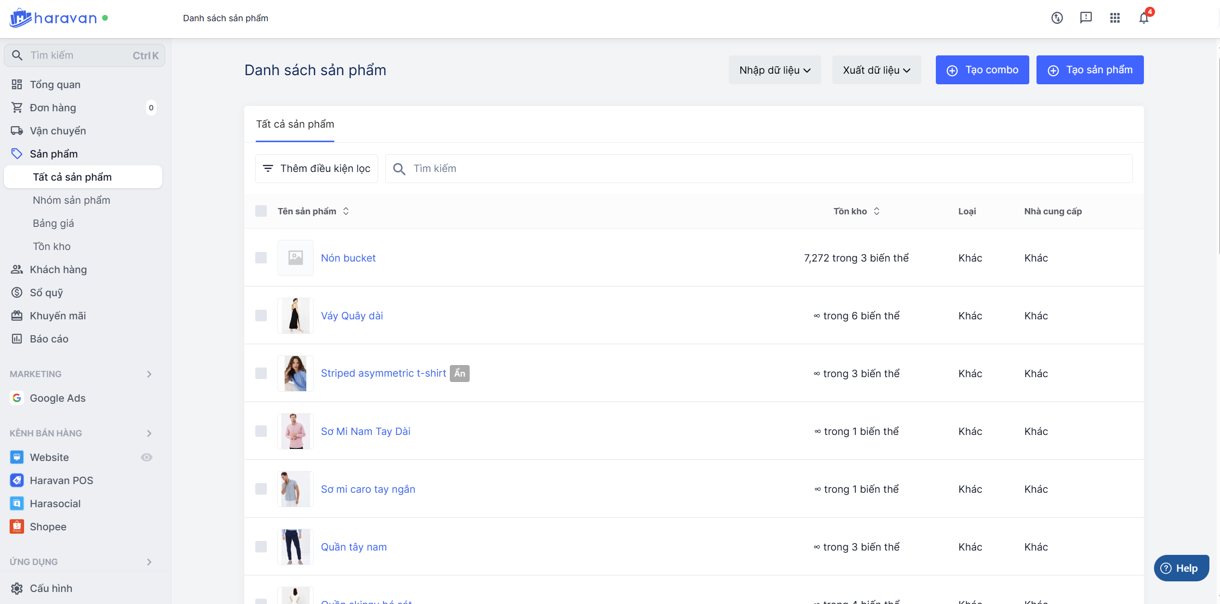Open Haravan POS channel

pyautogui.click(x=61, y=480)
